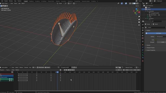166x93 pixels.
Task: Toggle Only Show Errors warning filter
Action: click(120, 67)
